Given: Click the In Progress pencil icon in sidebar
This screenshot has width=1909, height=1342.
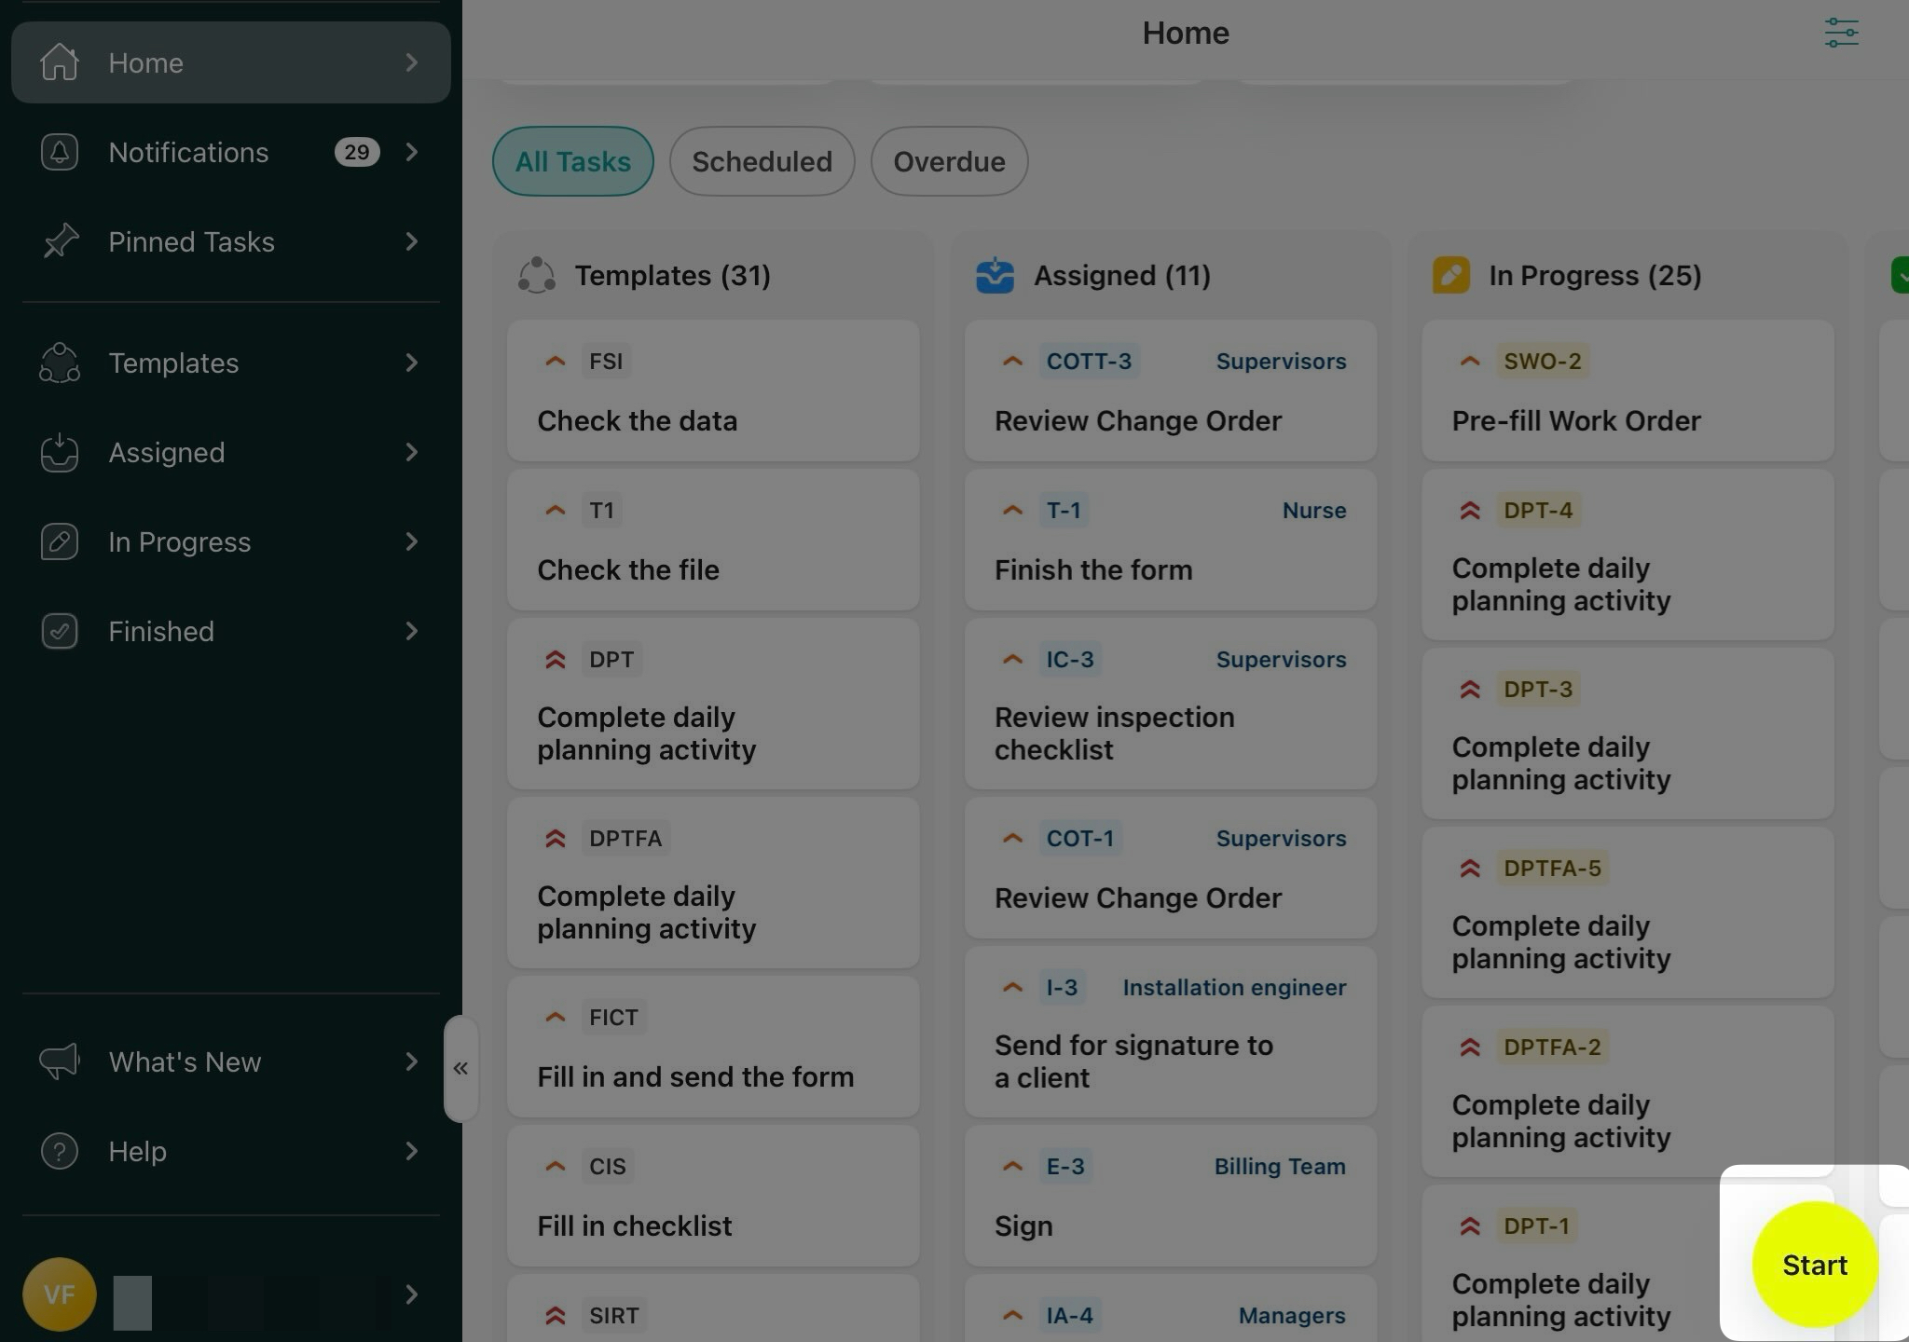Looking at the screenshot, I should 59,541.
